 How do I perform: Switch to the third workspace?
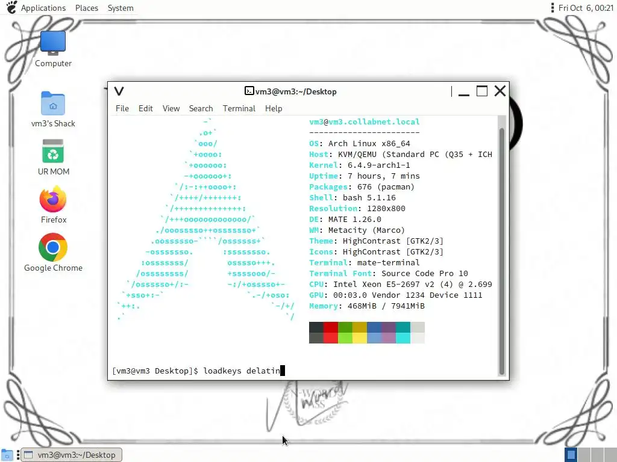point(597,455)
